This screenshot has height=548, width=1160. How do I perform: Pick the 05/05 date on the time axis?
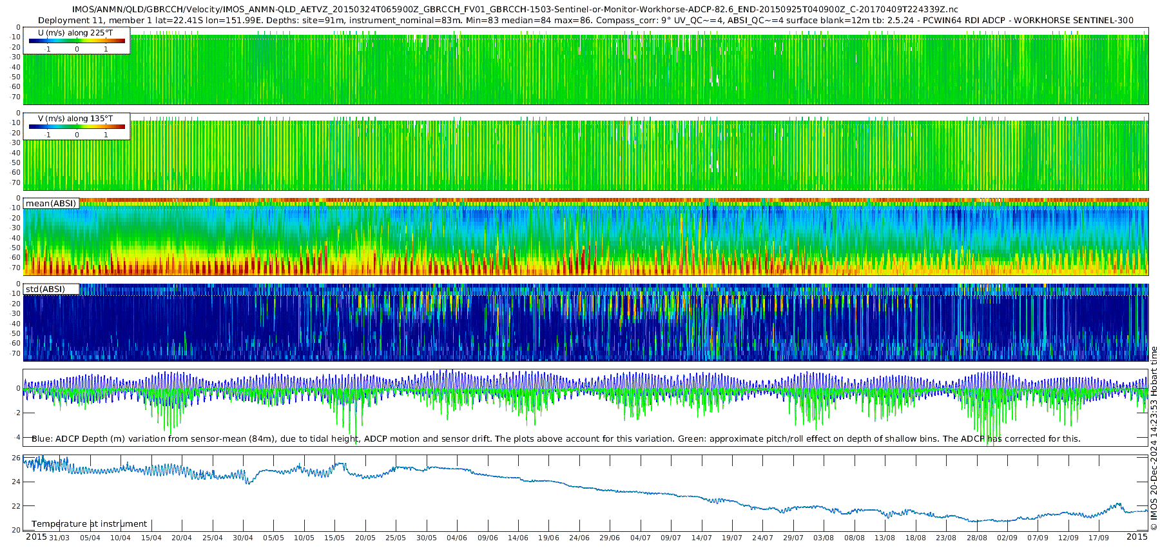tap(273, 538)
